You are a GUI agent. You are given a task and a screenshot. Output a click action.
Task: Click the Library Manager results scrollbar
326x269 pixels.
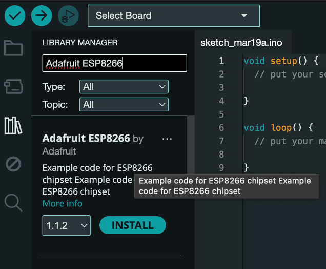[191, 145]
